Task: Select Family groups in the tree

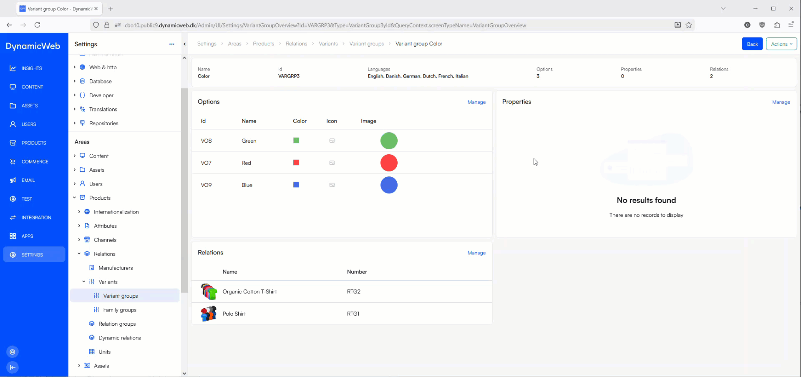Action: 120,310
